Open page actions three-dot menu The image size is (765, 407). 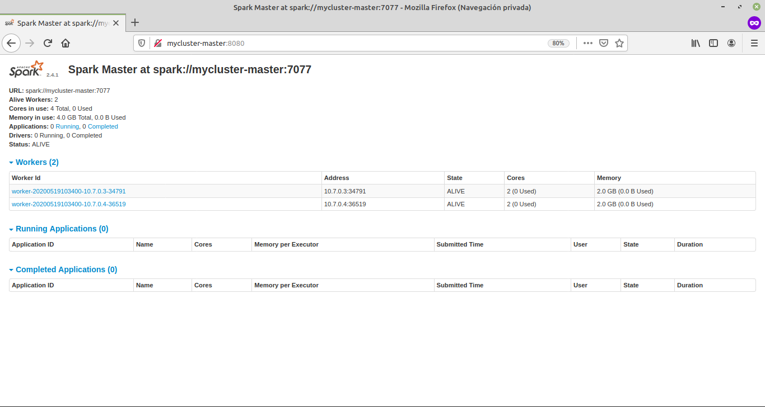(587, 43)
